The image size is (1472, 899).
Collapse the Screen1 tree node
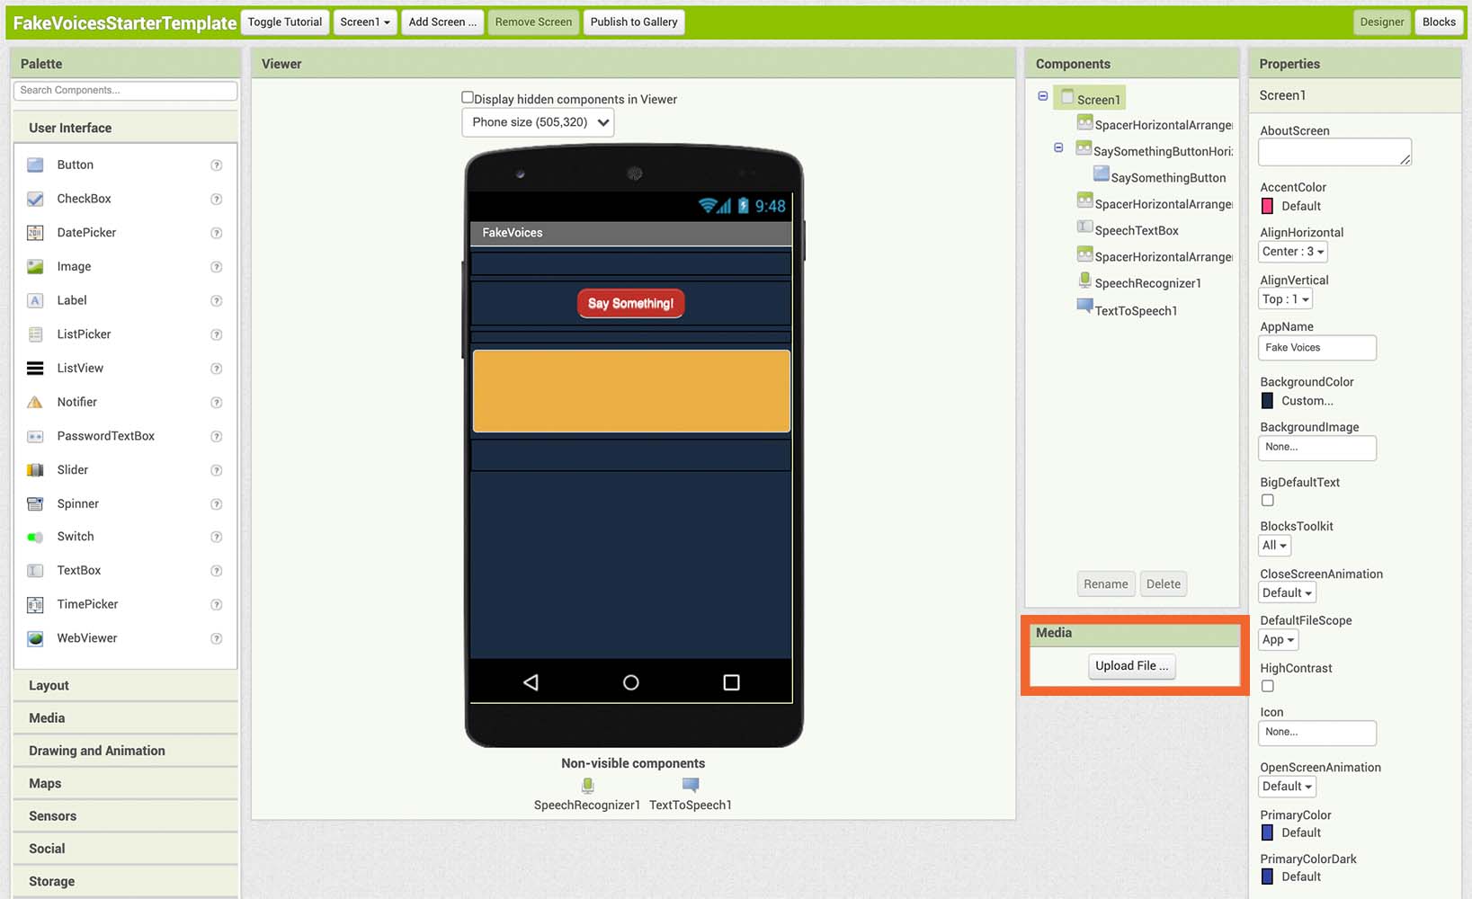(1043, 96)
